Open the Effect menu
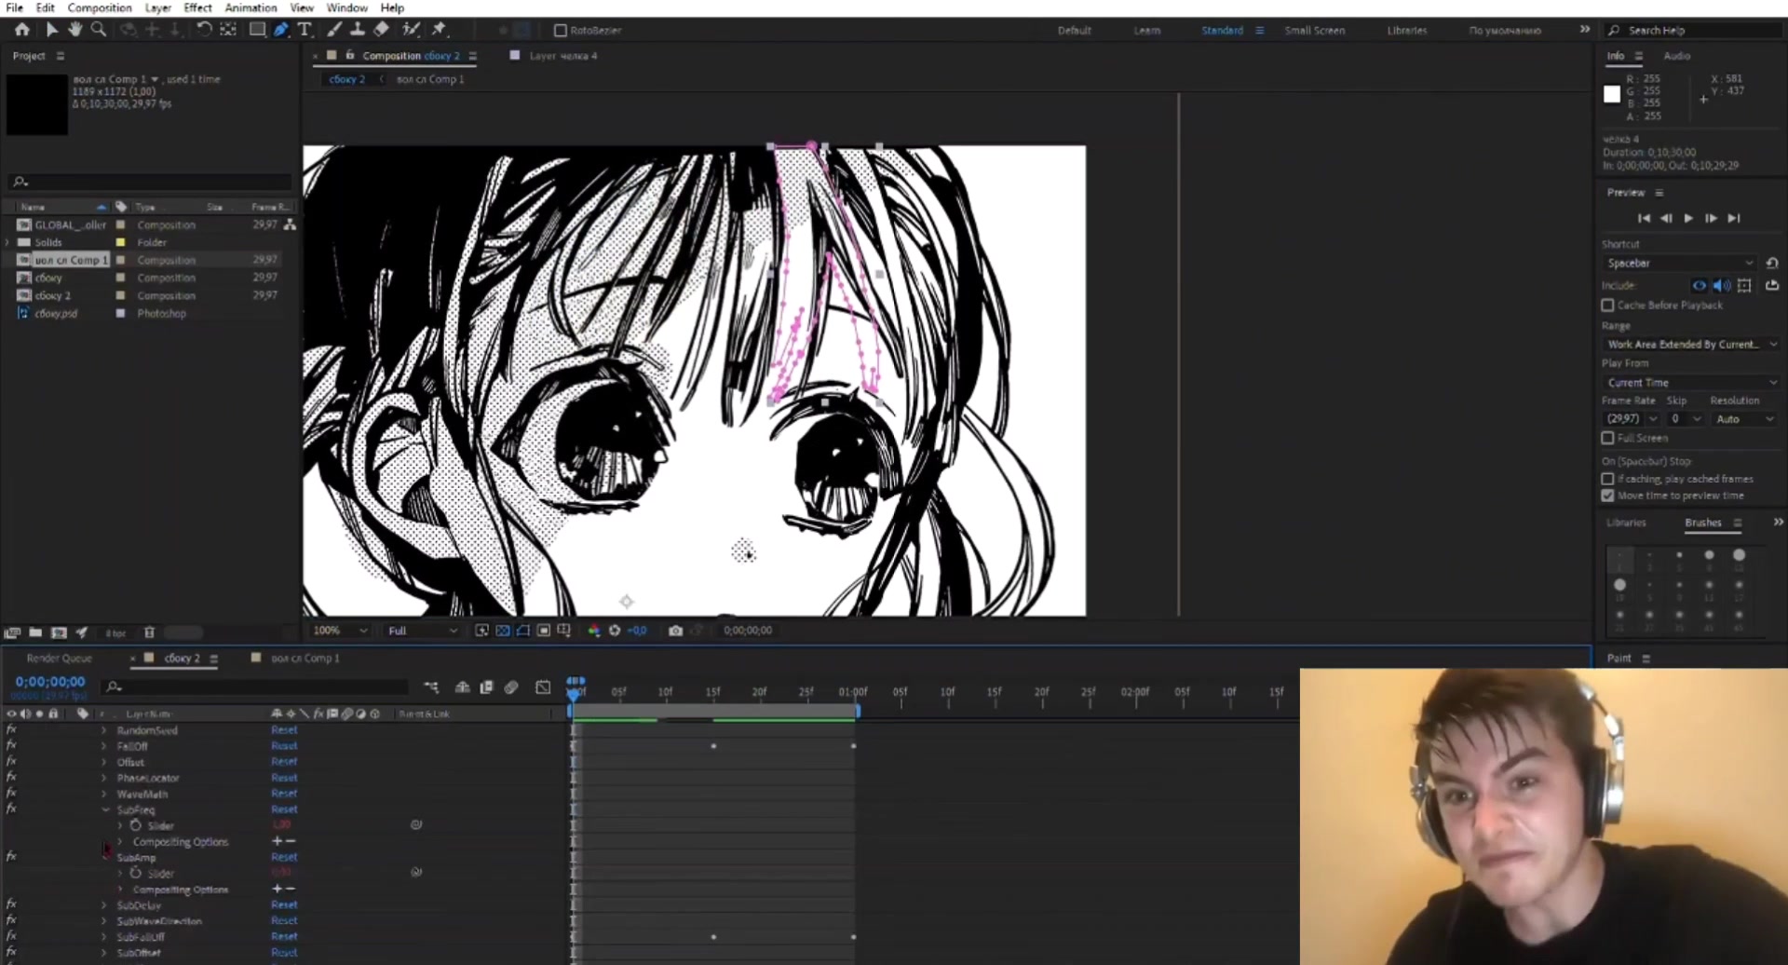Image resolution: width=1788 pixels, height=965 pixels. click(197, 7)
